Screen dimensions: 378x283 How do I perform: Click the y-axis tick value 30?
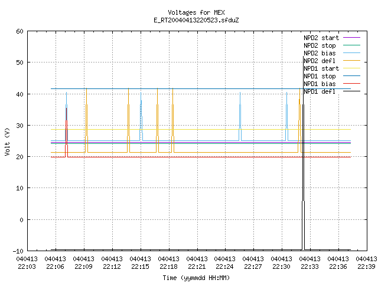[x=19, y=126]
